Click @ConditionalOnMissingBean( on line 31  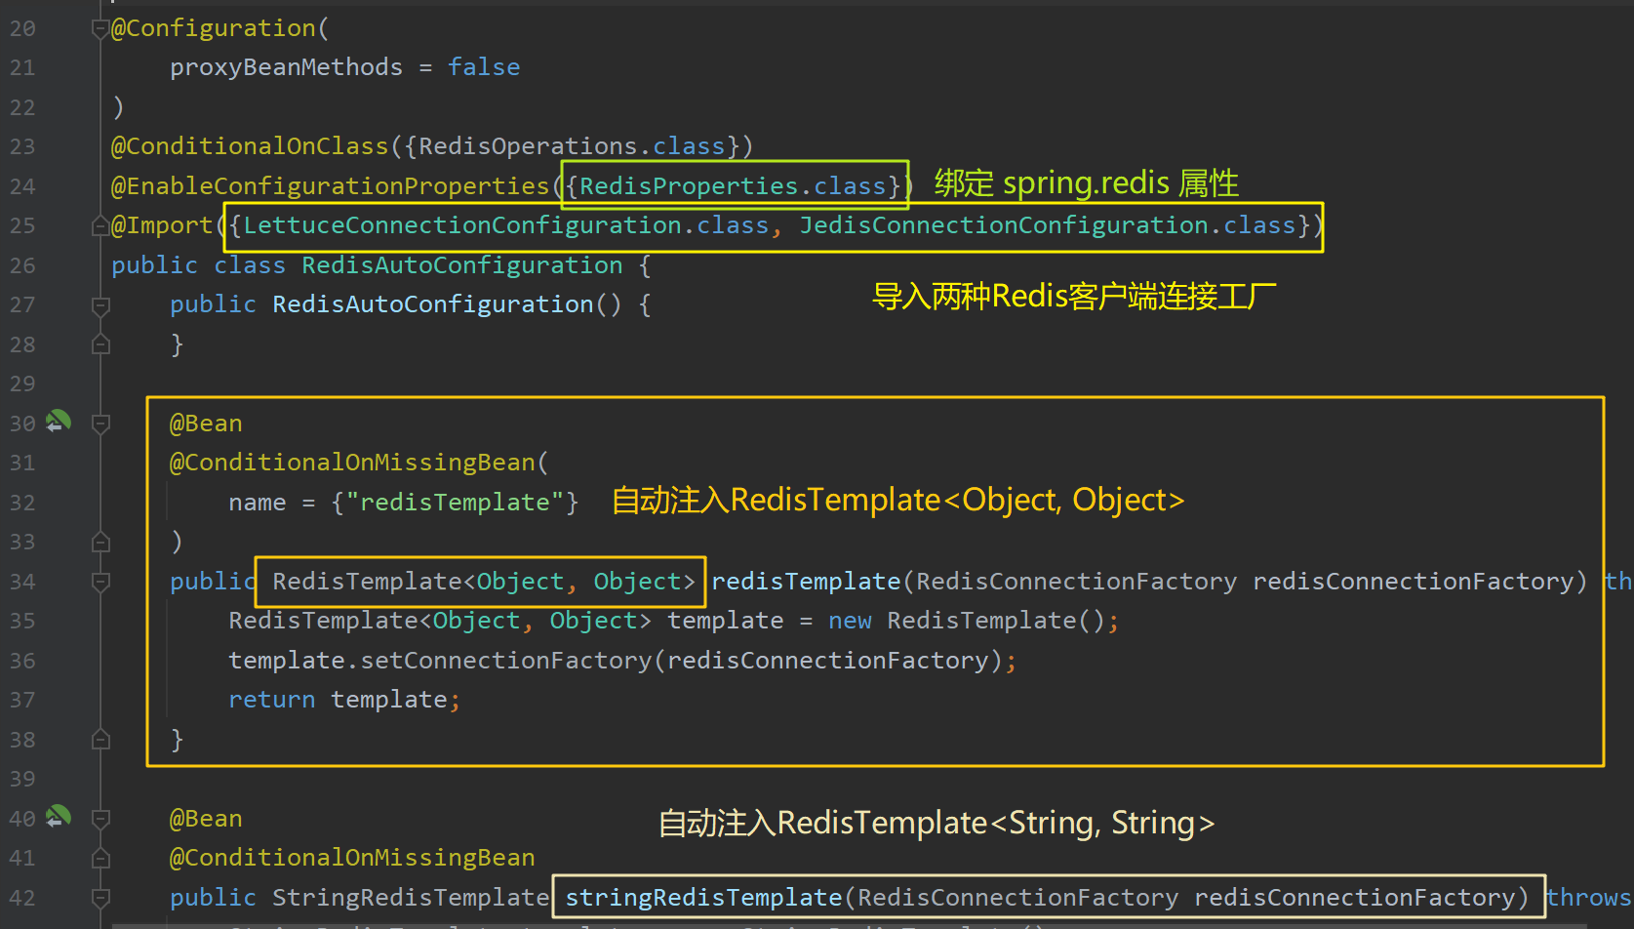pyautogui.click(x=359, y=463)
